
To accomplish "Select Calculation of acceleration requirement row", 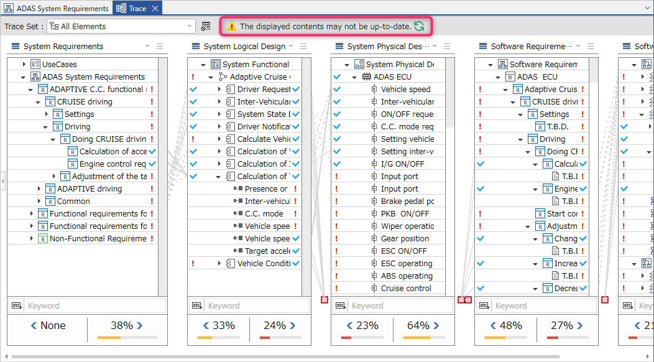I will tap(83, 152).
